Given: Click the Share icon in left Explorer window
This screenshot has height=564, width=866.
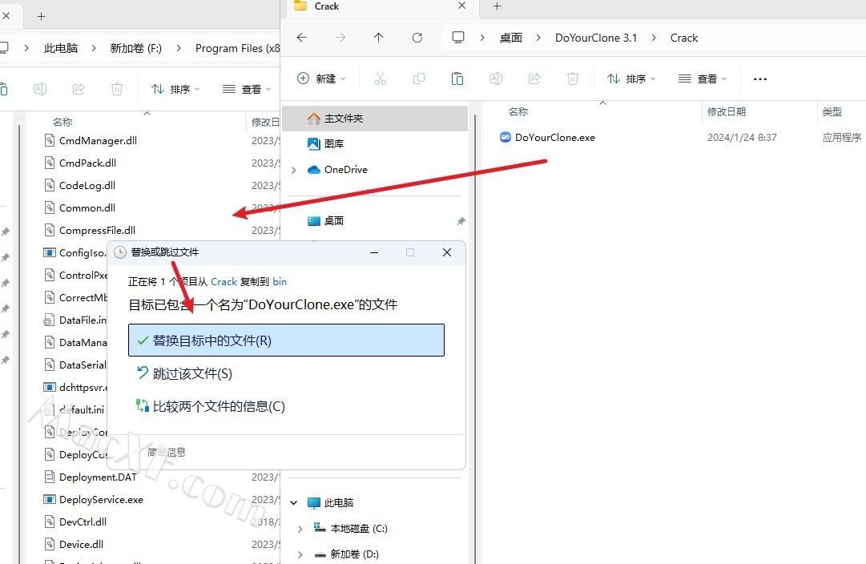Looking at the screenshot, I should click(x=79, y=89).
